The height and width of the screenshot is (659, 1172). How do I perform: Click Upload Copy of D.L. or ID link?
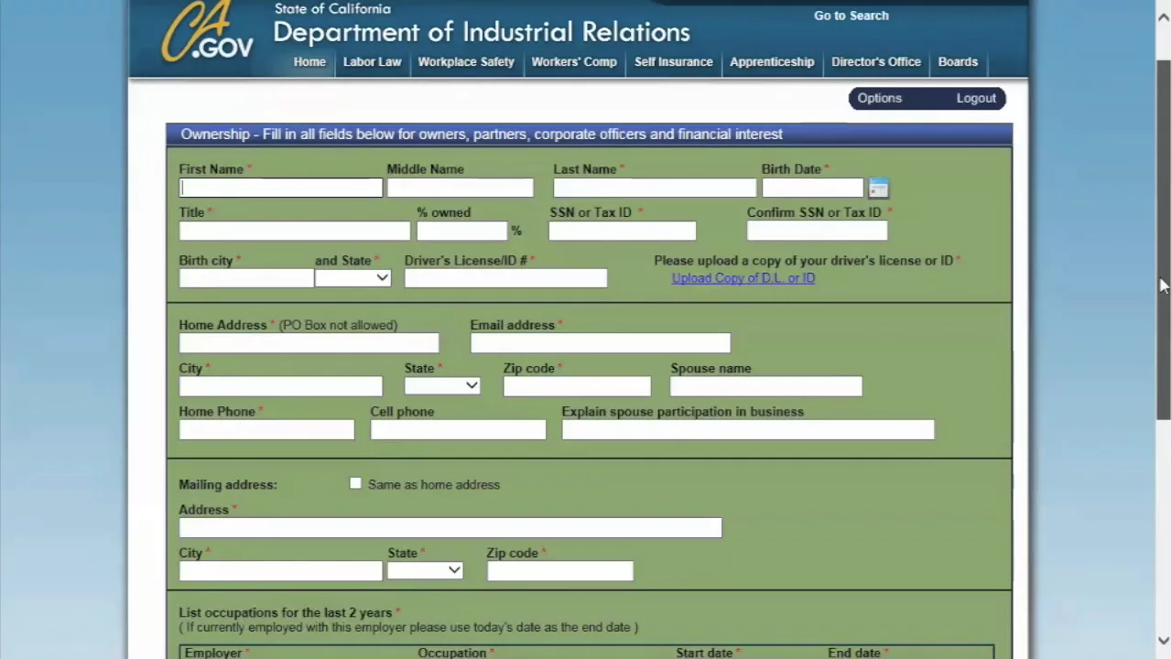(743, 278)
